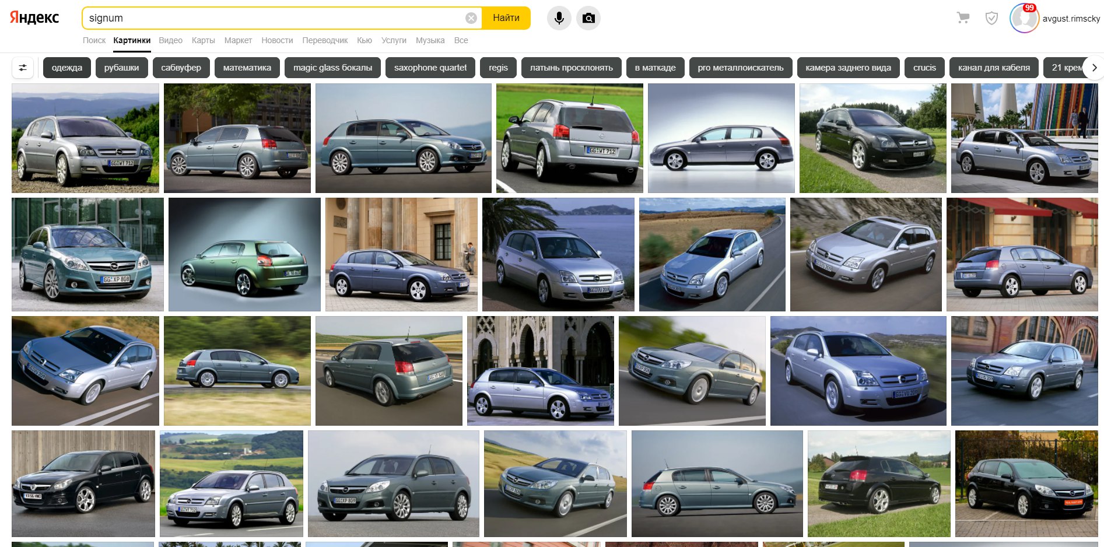Open the search filters icon
The width and height of the screenshot is (1104, 547).
(x=23, y=68)
